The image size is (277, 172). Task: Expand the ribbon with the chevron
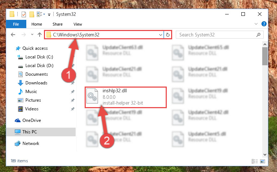[256, 24]
